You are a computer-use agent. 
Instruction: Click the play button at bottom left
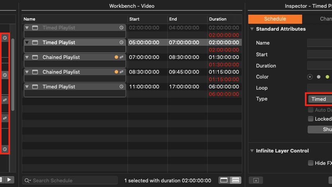(x=9, y=180)
